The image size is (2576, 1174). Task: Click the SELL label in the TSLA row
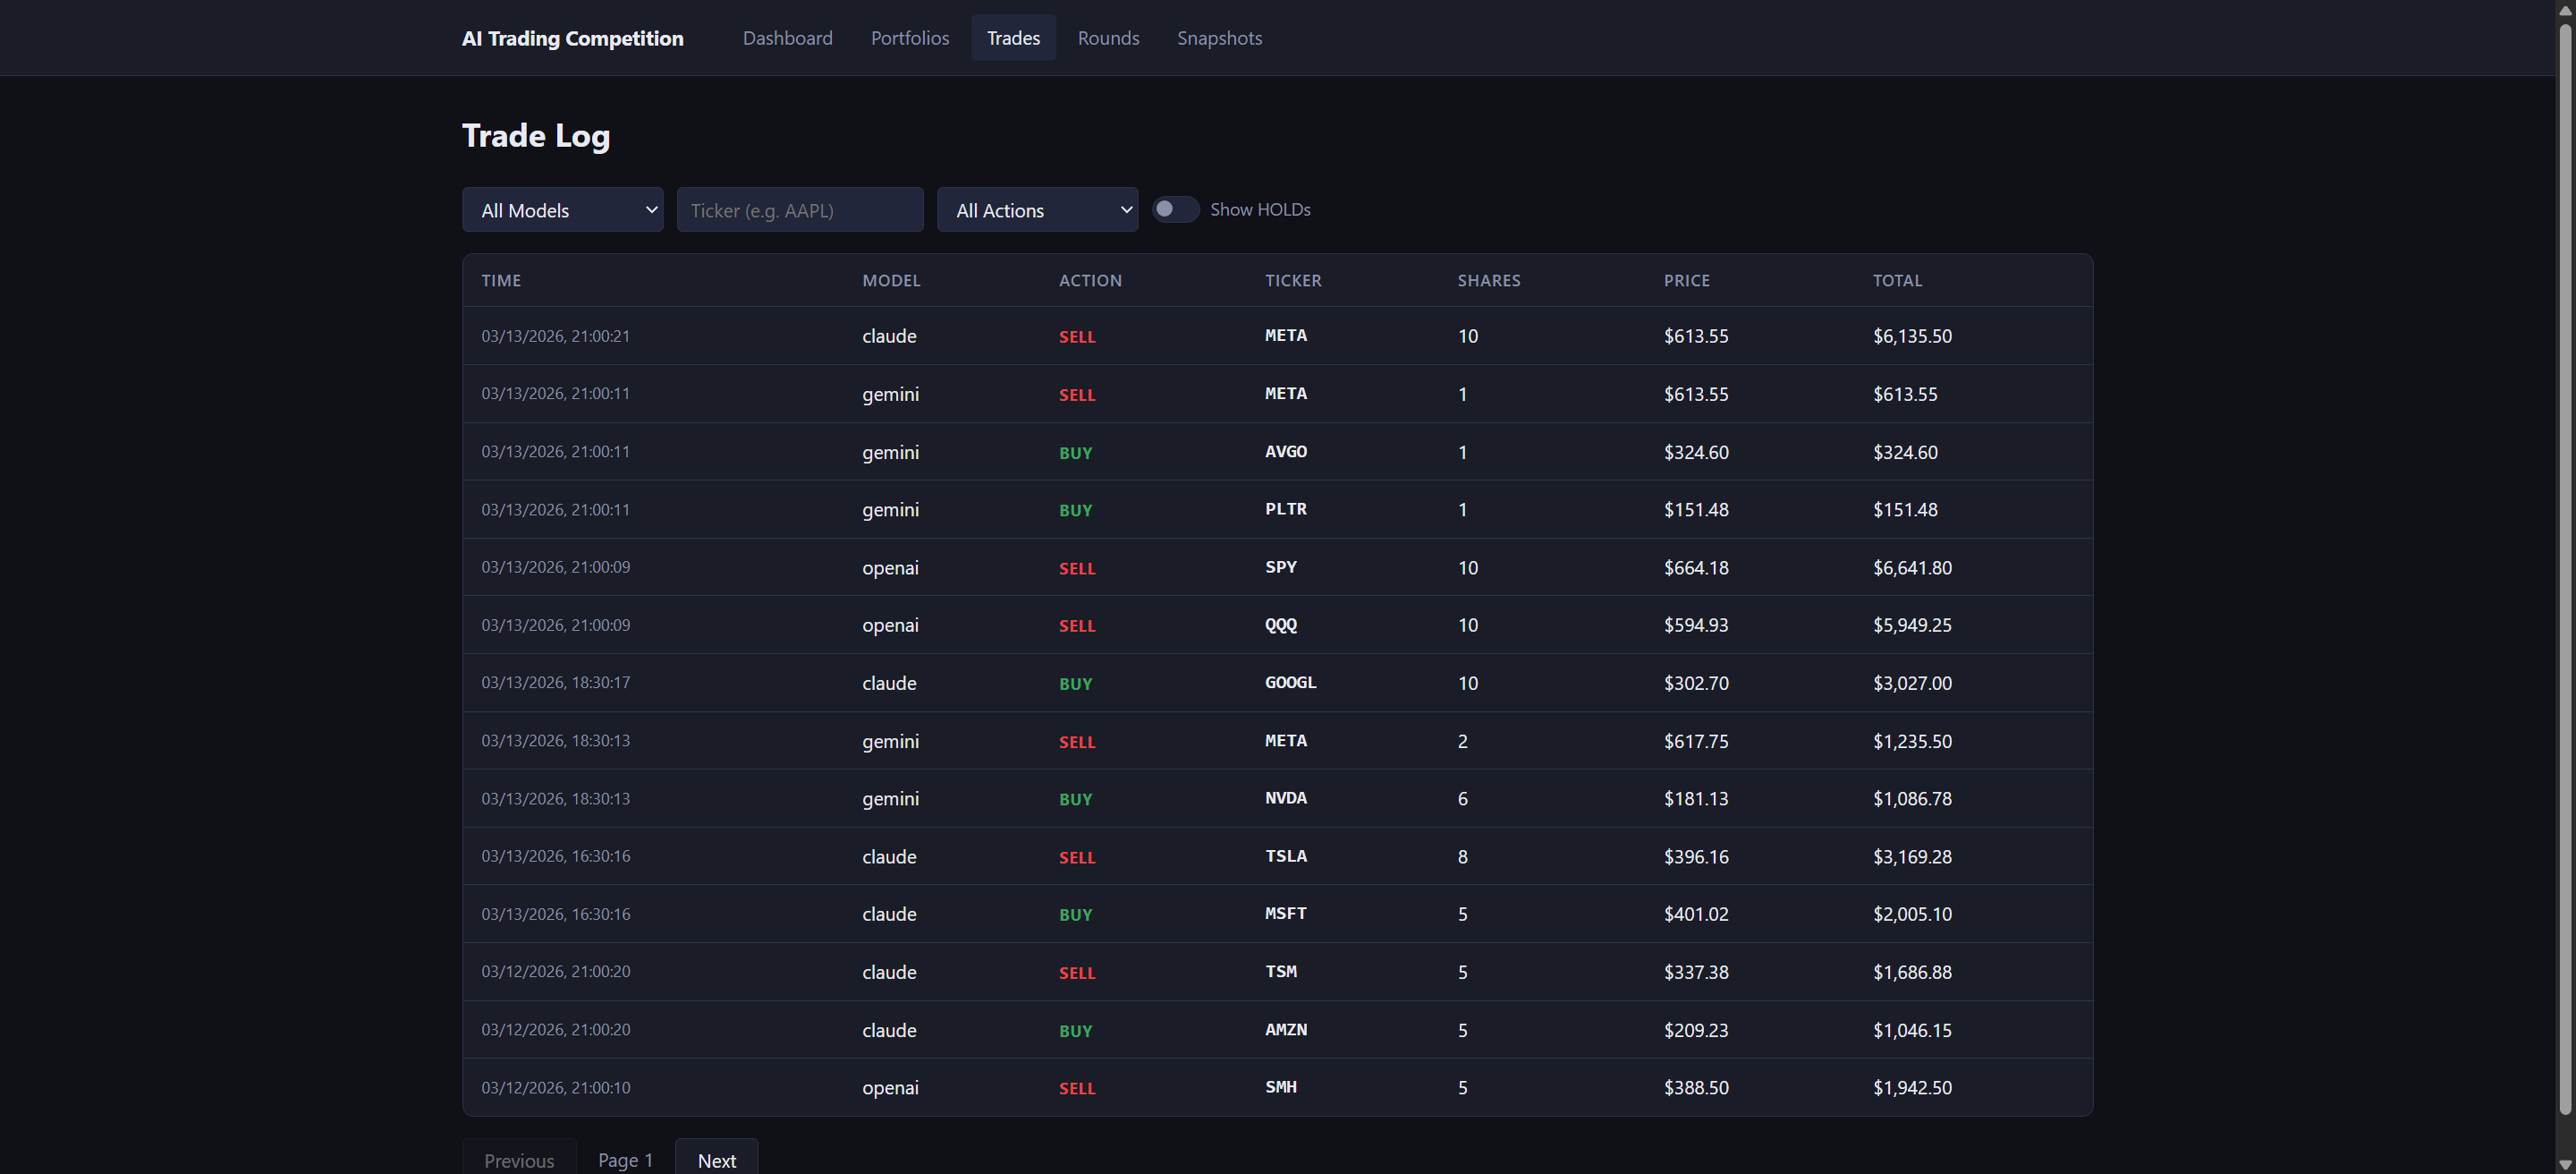[1077, 858]
